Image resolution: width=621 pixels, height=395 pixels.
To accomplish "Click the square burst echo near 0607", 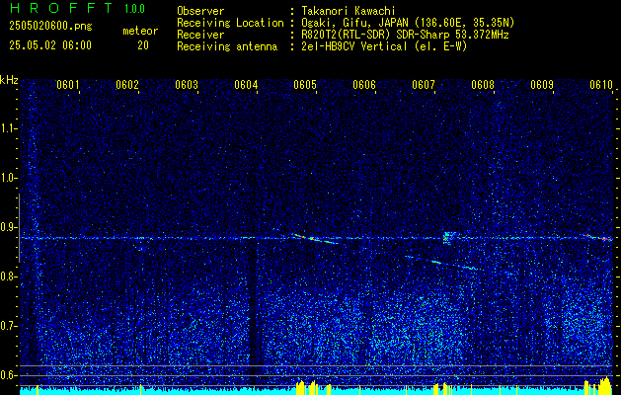I will [x=449, y=238].
